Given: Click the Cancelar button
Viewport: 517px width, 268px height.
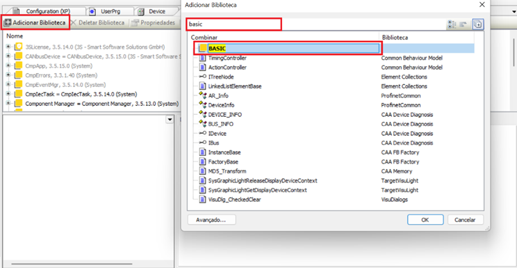Looking at the screenshot, I should pos(466,220).
